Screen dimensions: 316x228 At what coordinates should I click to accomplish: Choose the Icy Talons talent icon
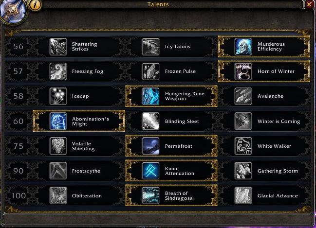click(x=150, y=47)
